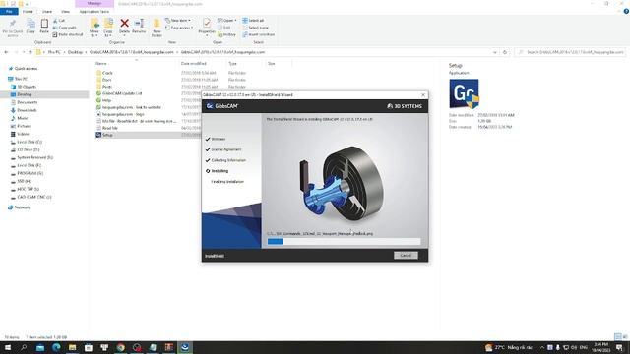Screen dimensions: 630x354
Task: Open the address bar history dropdown
Action: [x=494, y=52]
